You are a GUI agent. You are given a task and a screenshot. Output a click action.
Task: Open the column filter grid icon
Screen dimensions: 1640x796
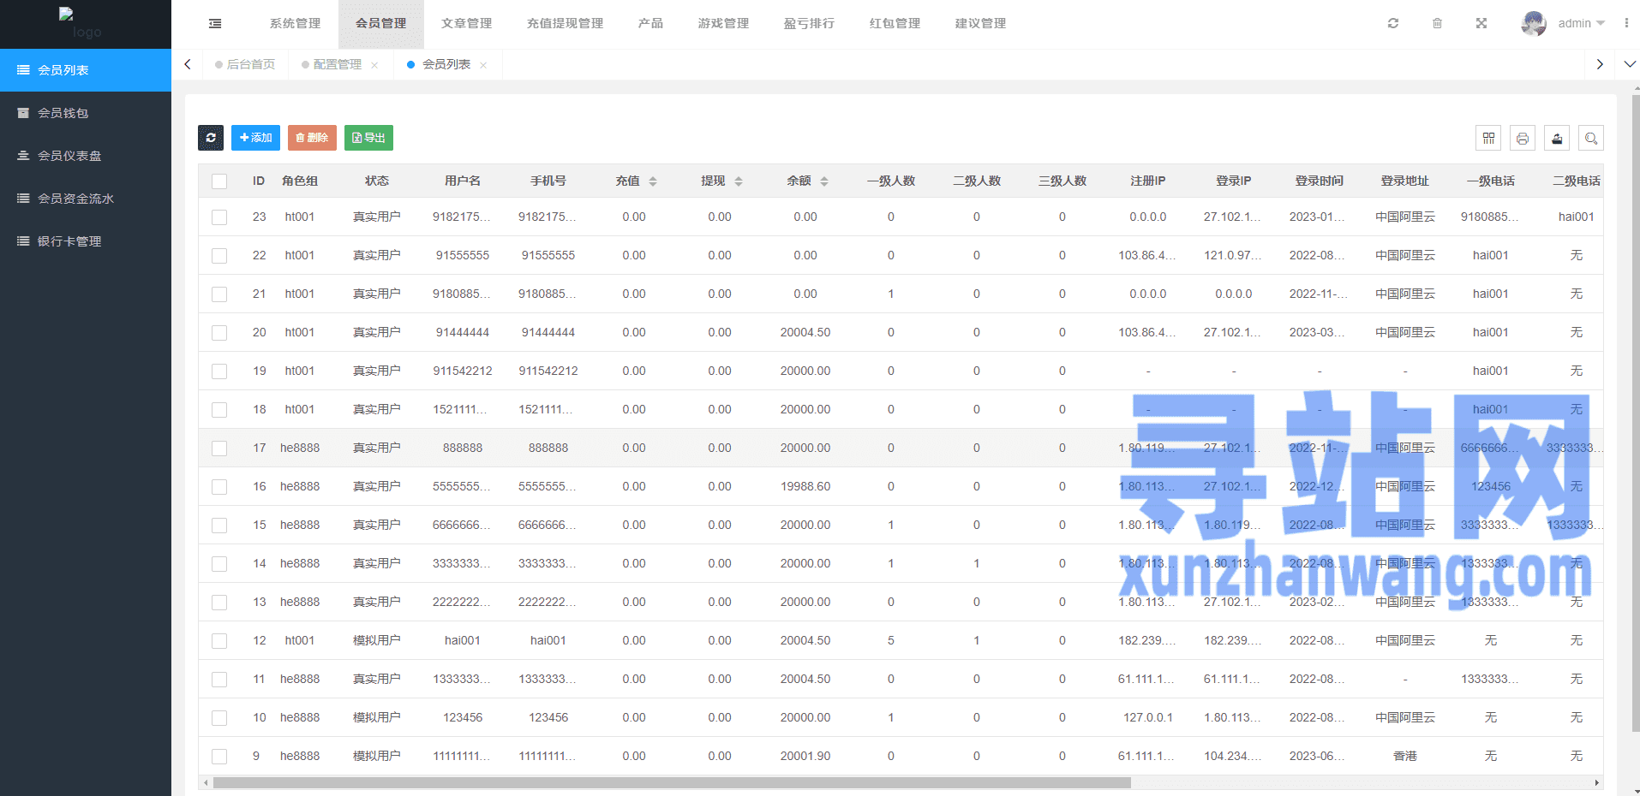[1488, 139]
